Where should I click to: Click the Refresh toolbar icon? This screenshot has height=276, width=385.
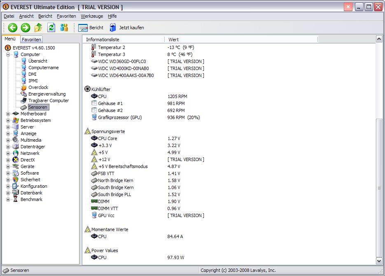point(51,28)
